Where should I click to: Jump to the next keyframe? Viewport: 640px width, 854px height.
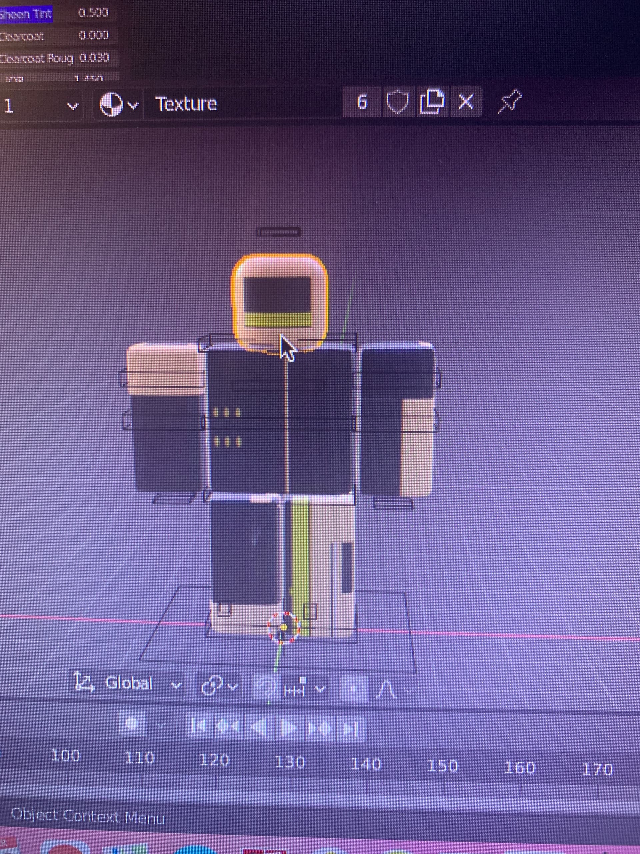(x=320, y=729)
